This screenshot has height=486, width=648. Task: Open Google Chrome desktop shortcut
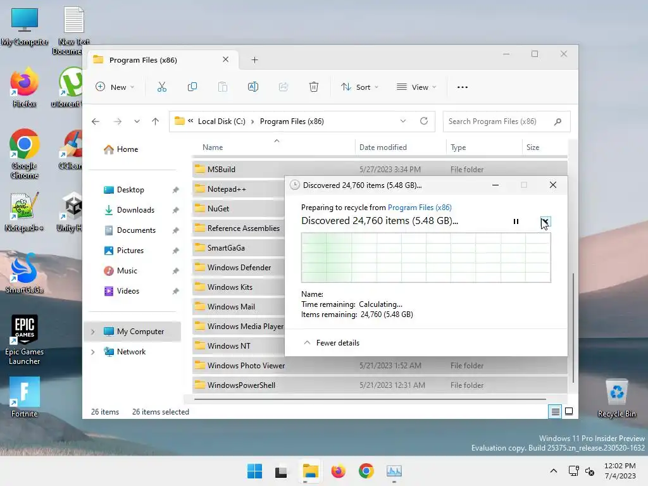(25, 154)
